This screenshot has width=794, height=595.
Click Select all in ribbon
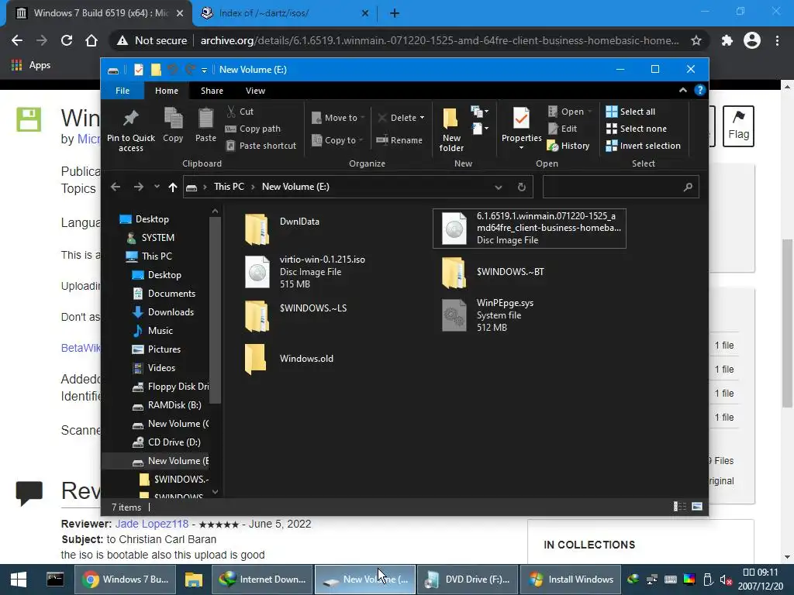click(630, 112)
